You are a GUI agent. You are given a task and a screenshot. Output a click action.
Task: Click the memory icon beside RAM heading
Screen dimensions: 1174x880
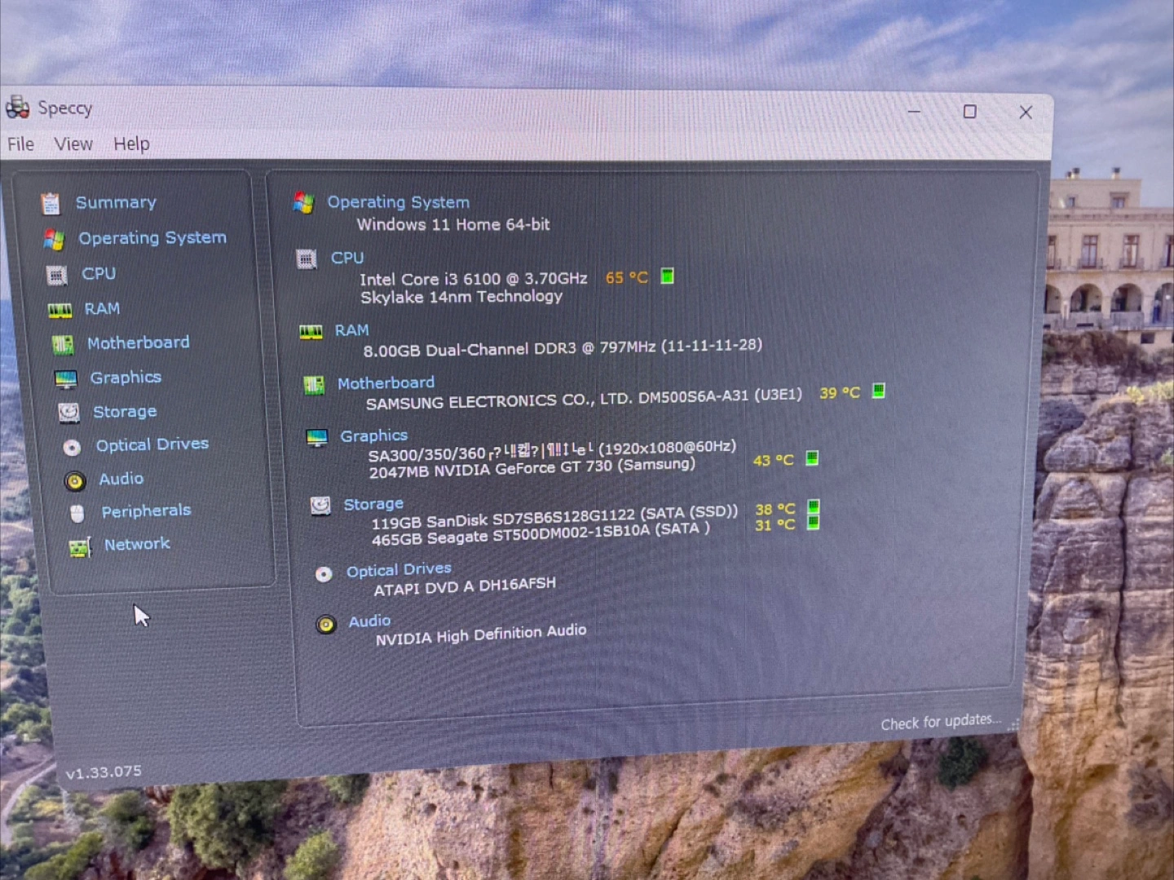tap(311, 332)
